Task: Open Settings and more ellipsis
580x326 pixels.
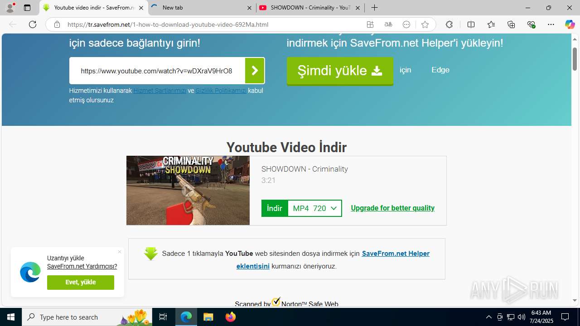Action: pyautogui.click(x=551, y=24)
